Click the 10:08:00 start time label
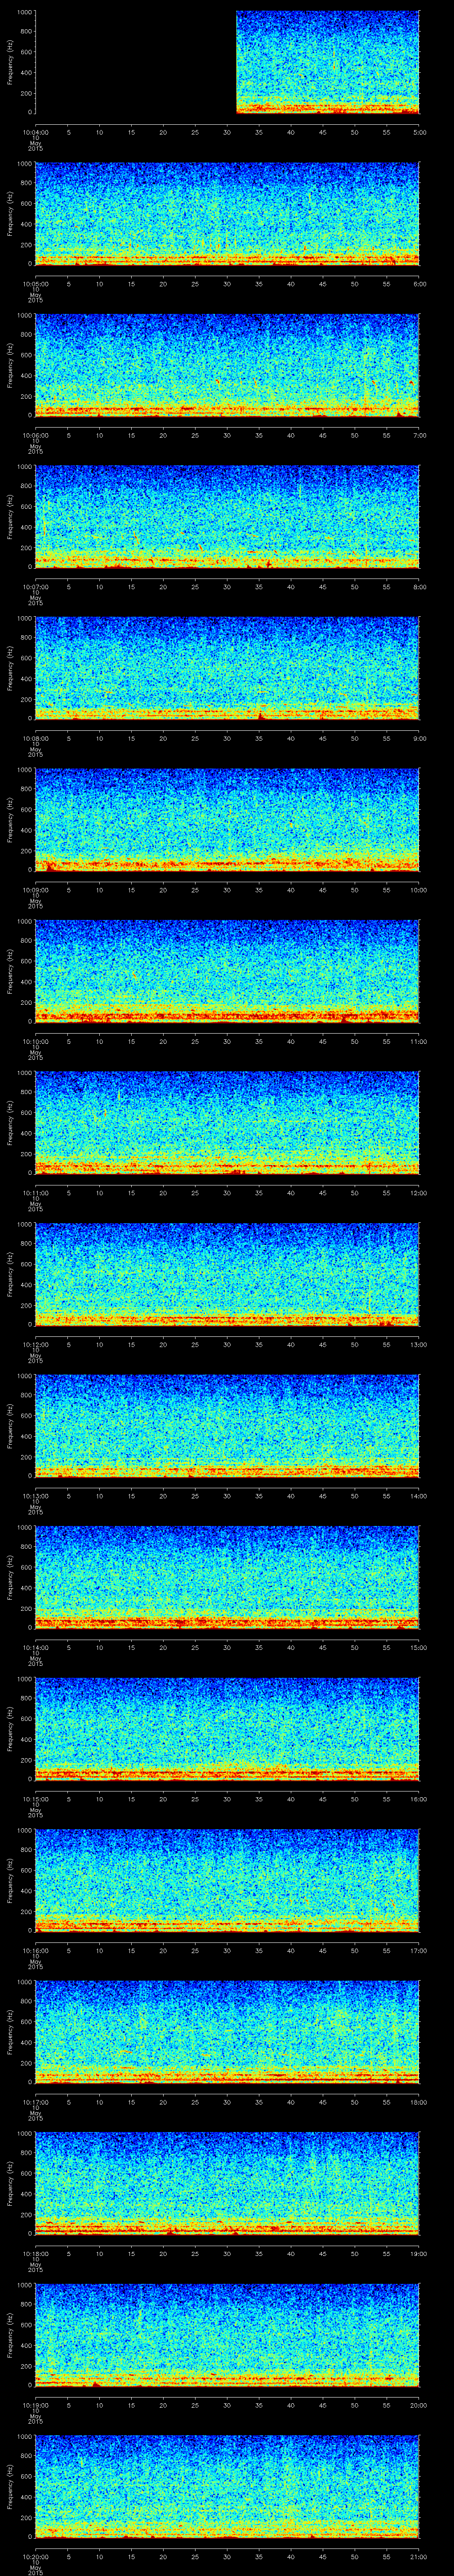The width and height of the screenshot is (454, 2576). (35, 738)
